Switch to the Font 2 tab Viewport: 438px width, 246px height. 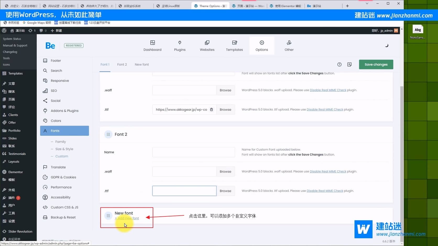[122, 64]
